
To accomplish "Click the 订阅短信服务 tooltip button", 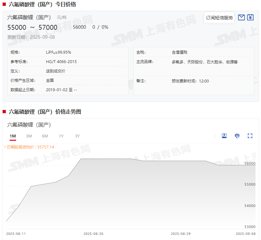I will [219, 18].
